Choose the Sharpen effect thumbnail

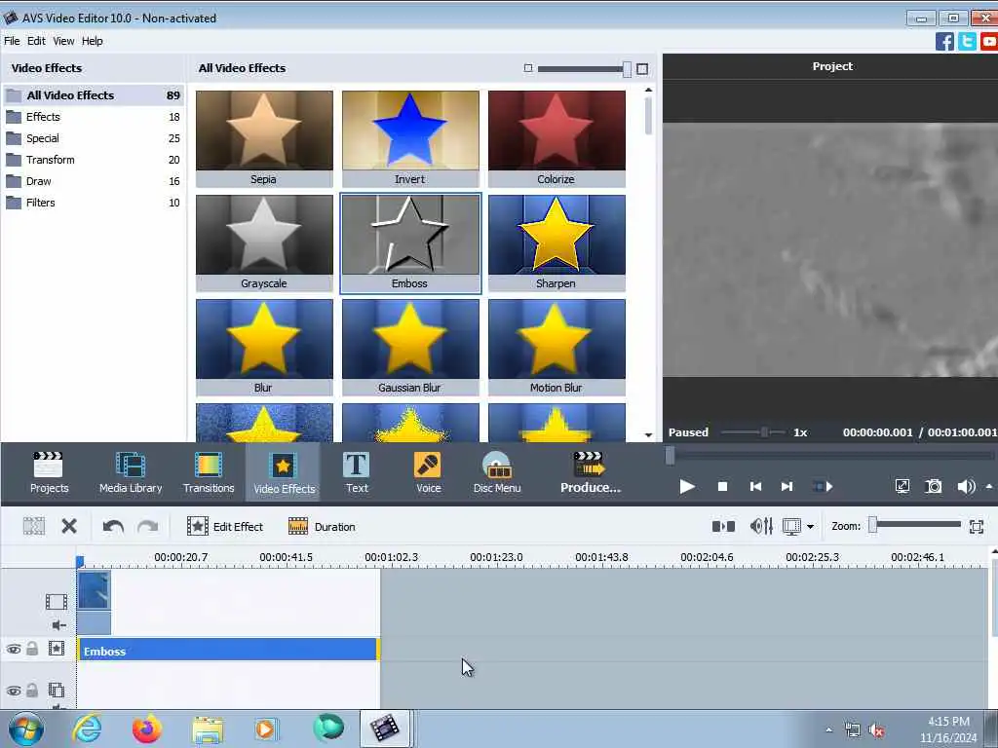(557, 243)
